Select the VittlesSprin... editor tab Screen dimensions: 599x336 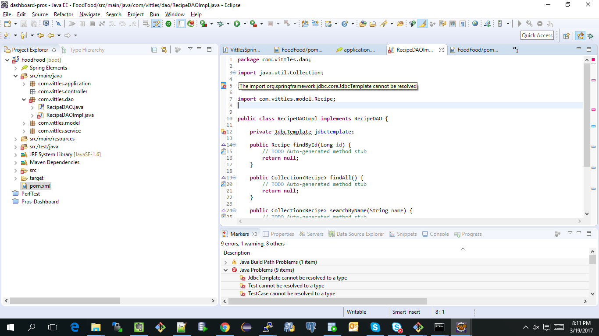(241, 50)
